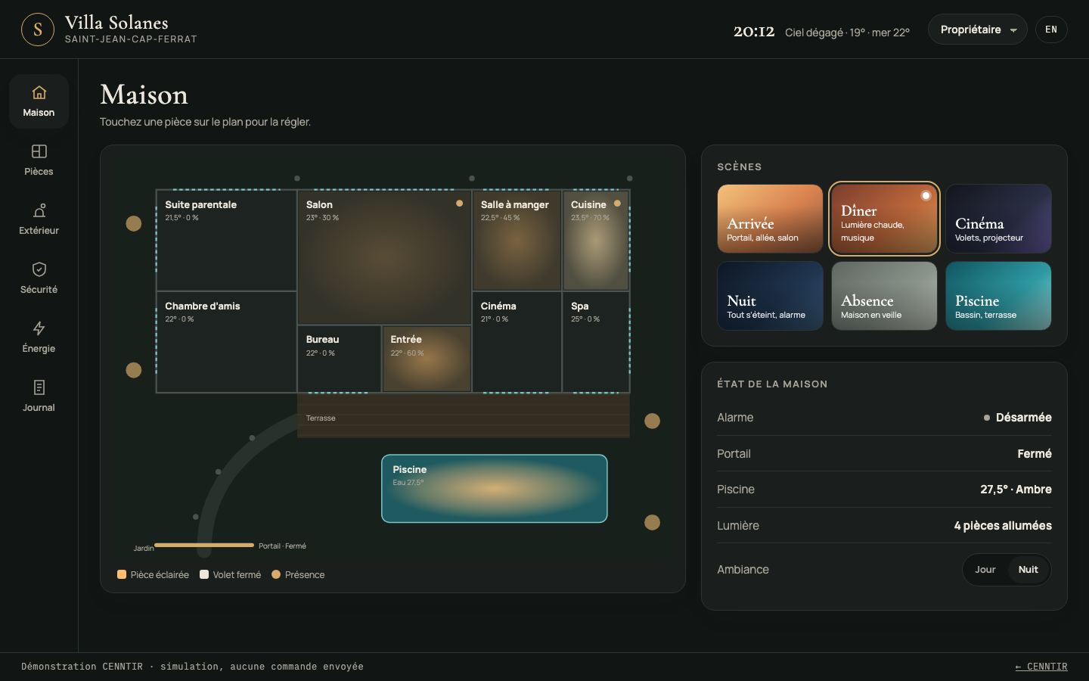Activate the Piscine scene card

998,296
